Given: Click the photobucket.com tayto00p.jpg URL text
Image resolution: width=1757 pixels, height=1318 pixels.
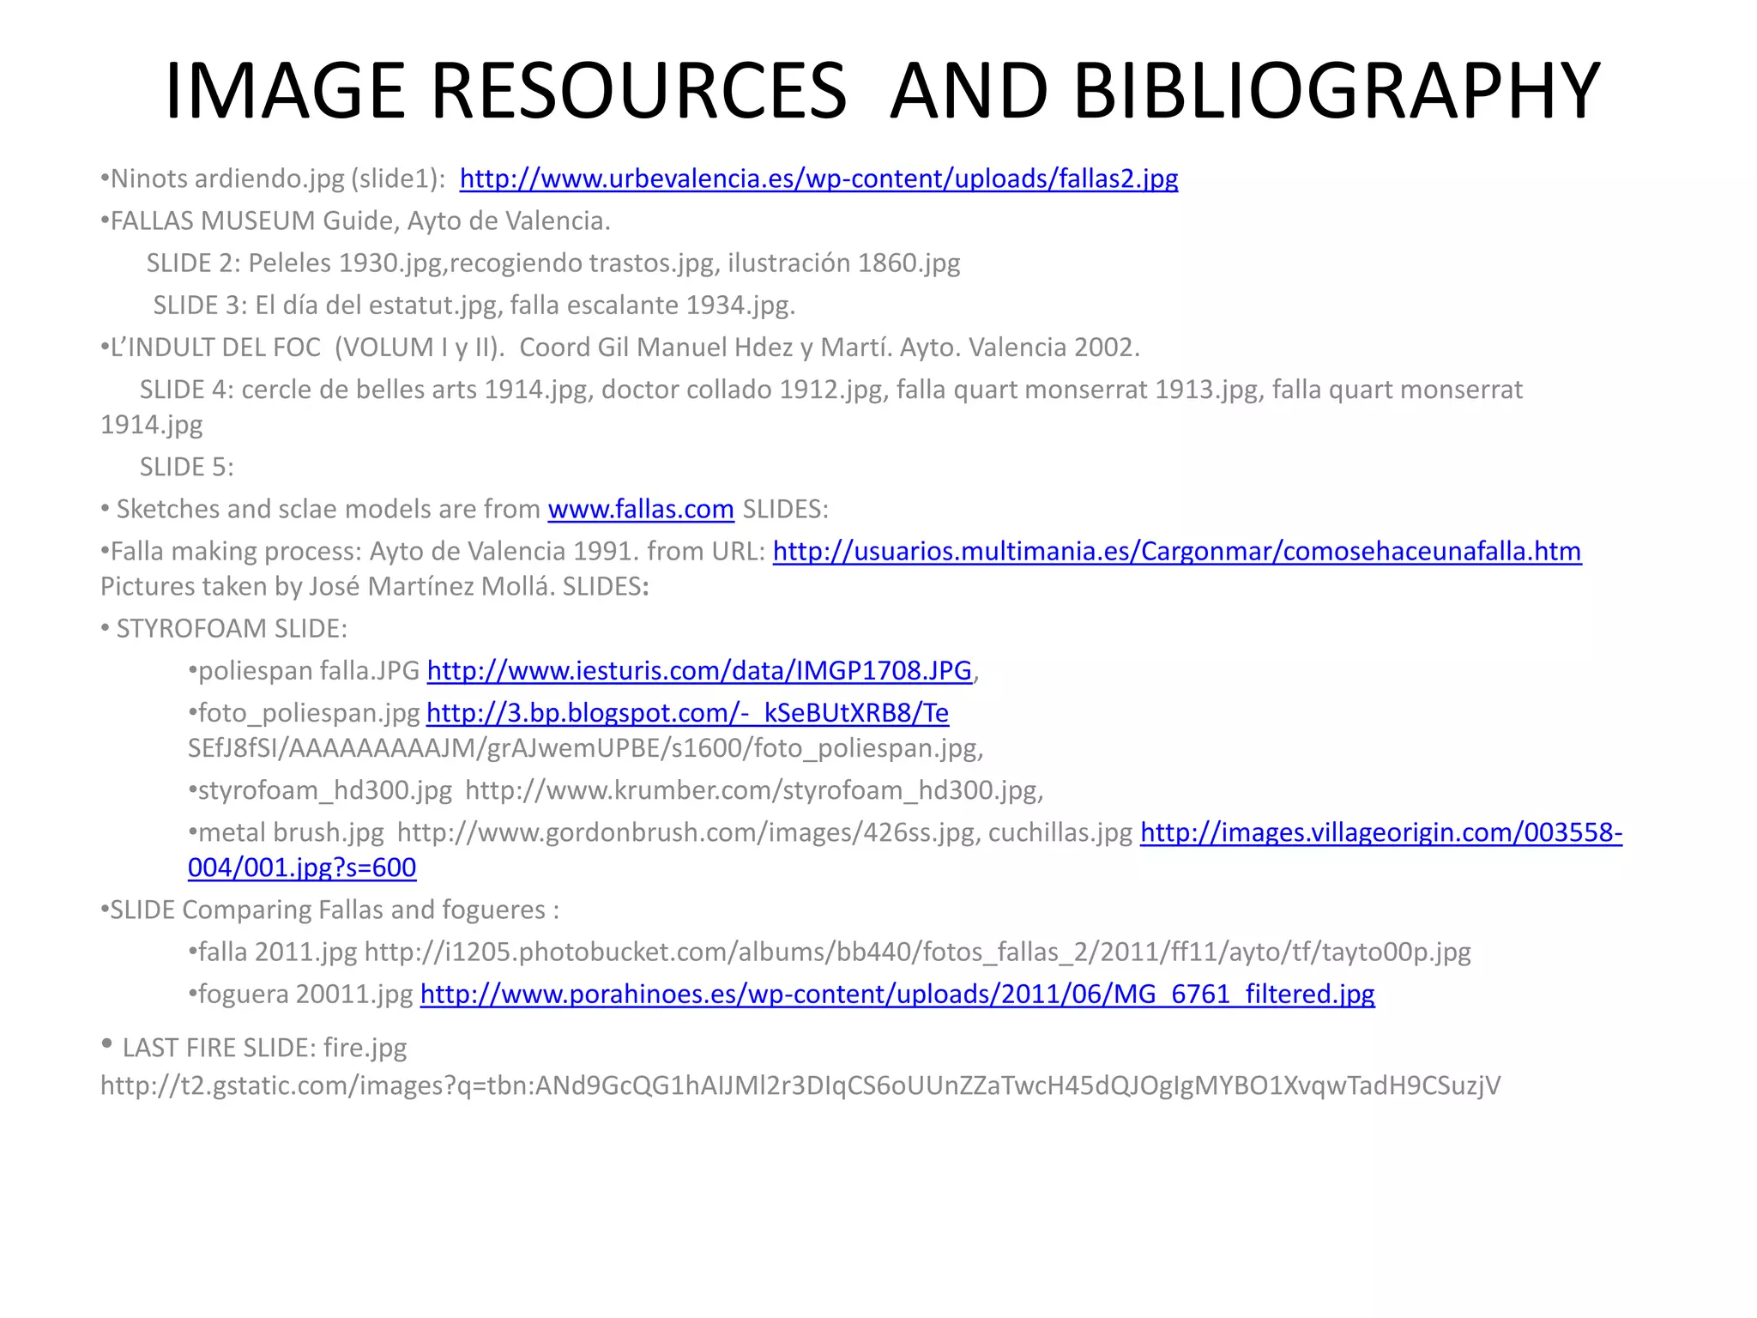Looking at the screenshot, I should (x=918, y=952).
